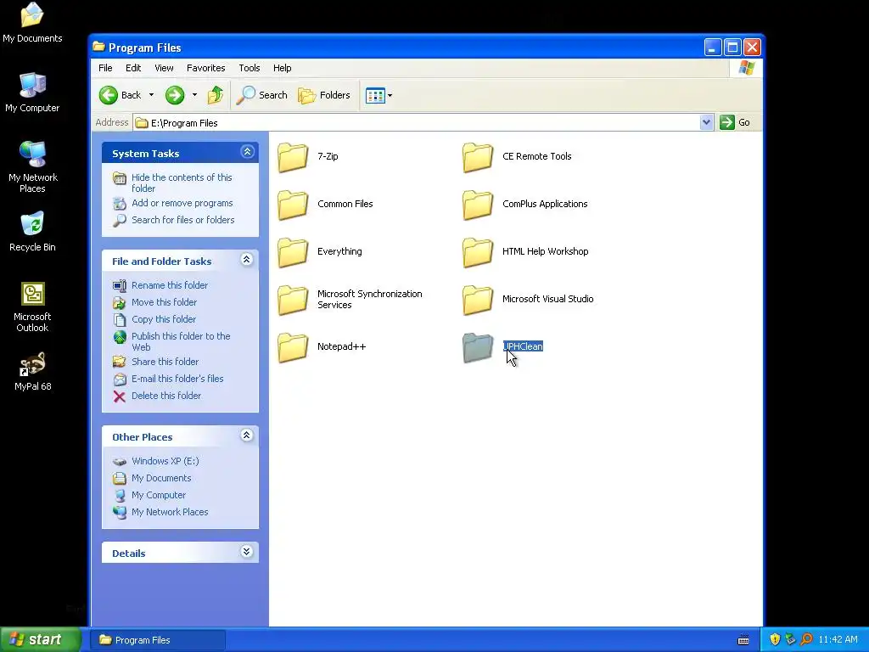Toggle the Folders tree pane
This screenshot has height=652, width=869.
(x=324, y=95)
